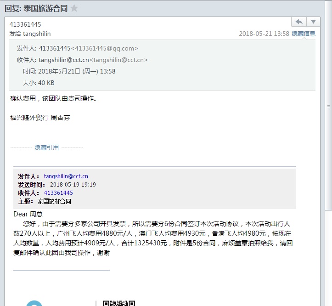
Task: Click the QR code image at bottom
Action: pos(118,303)
